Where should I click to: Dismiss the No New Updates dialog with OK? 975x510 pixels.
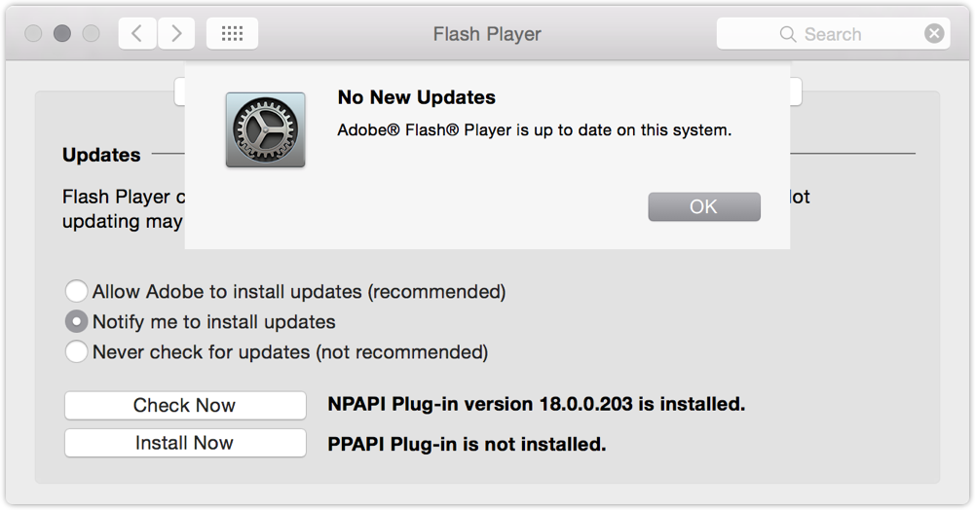pos(704,207)
